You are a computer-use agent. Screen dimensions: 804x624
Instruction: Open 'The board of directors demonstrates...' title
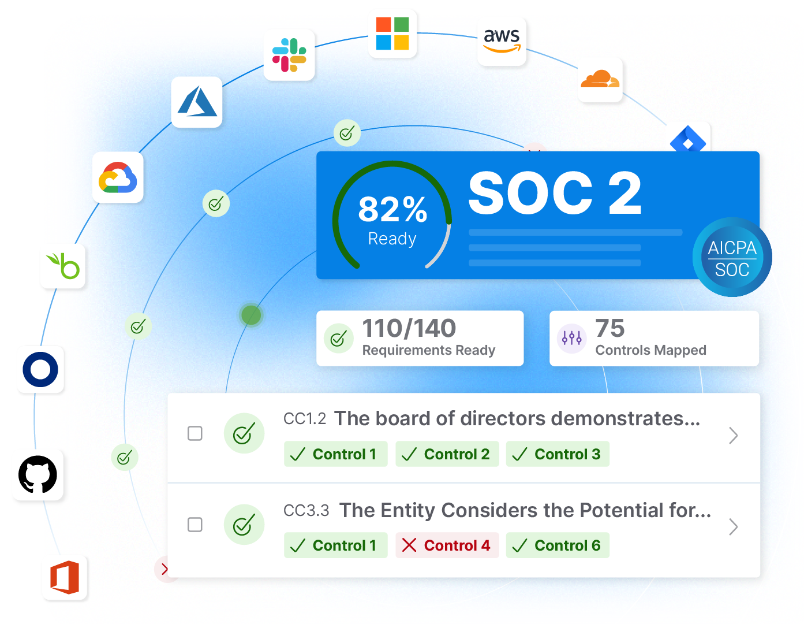click(517, 418)
